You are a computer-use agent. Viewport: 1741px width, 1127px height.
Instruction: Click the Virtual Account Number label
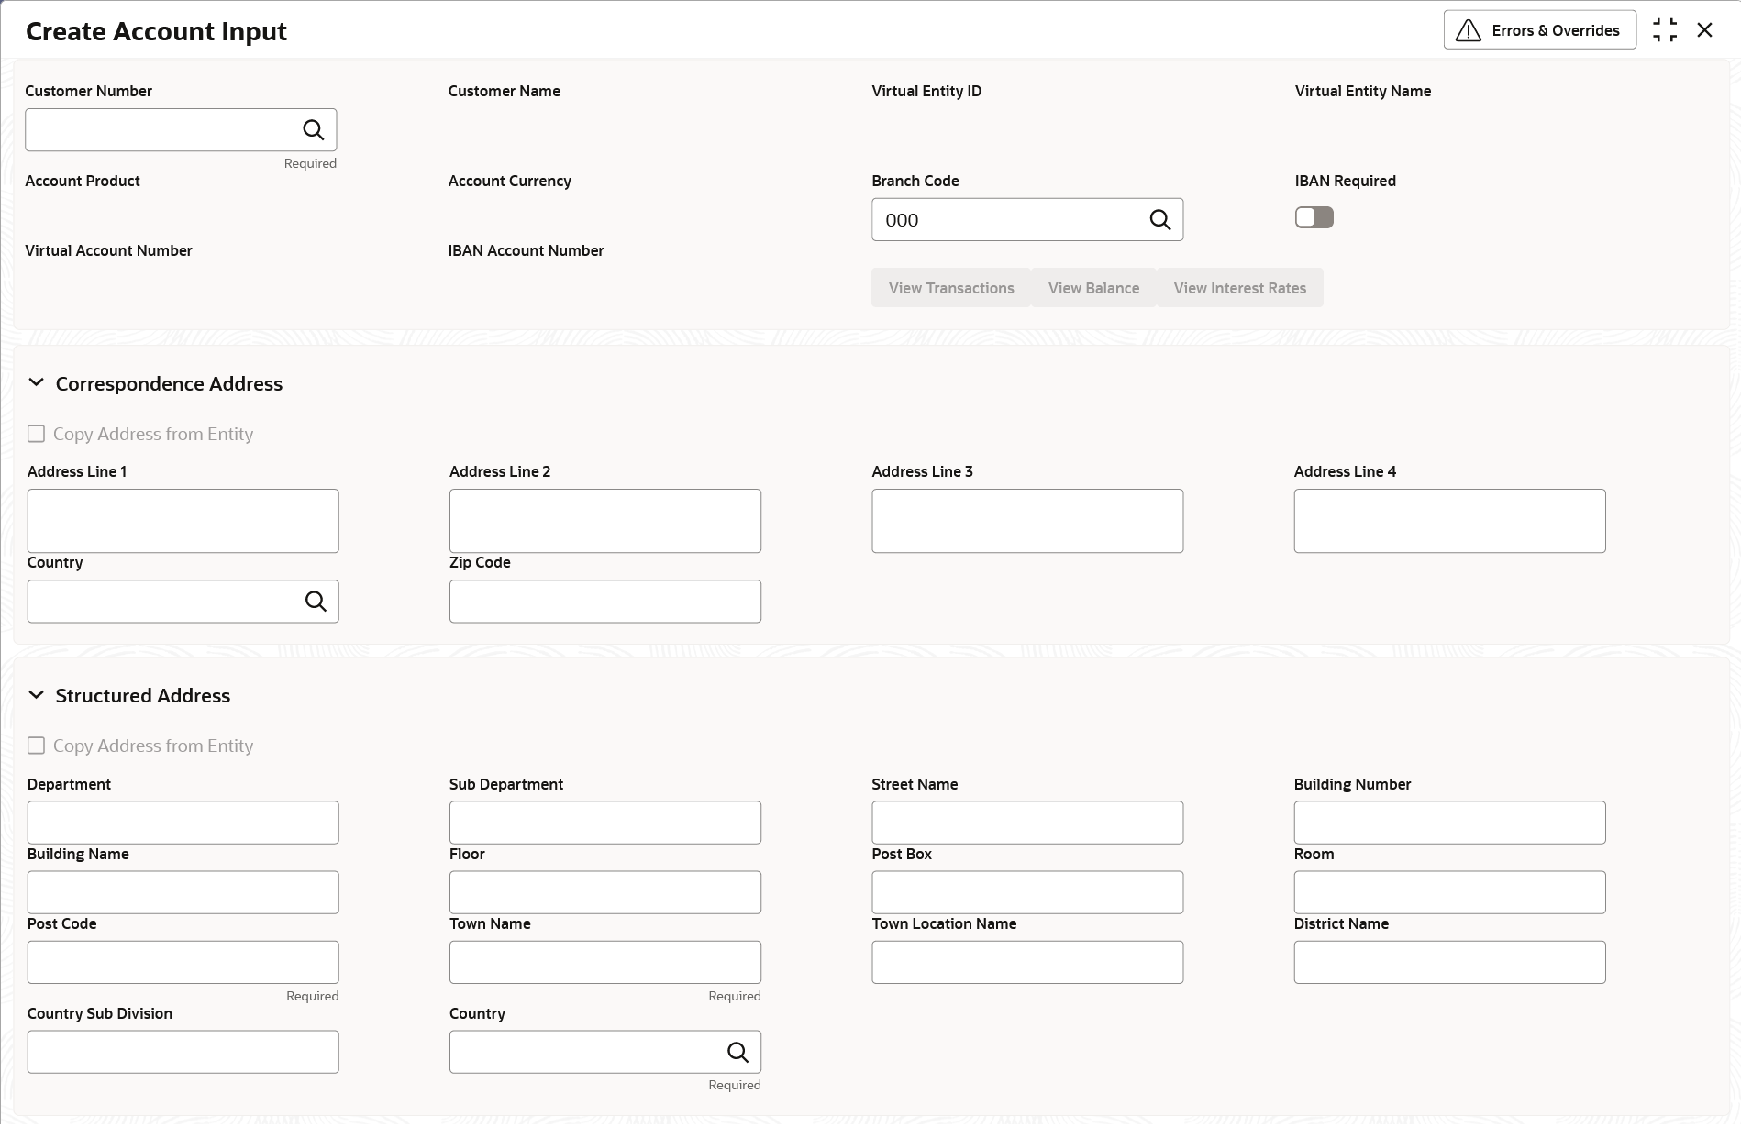click(109, 250)
